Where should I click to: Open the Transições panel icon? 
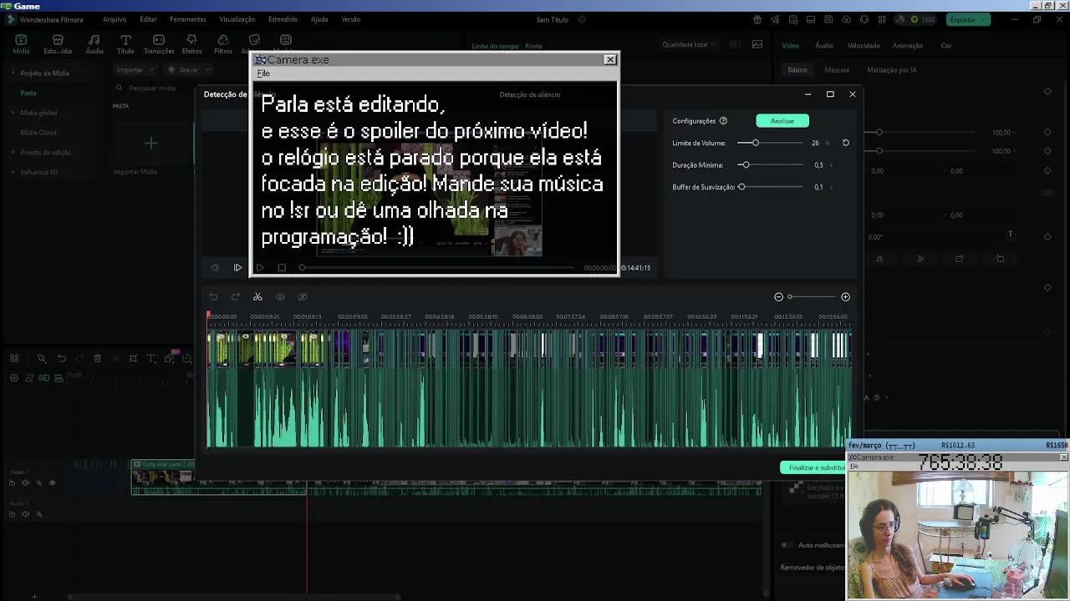[159, 44]
